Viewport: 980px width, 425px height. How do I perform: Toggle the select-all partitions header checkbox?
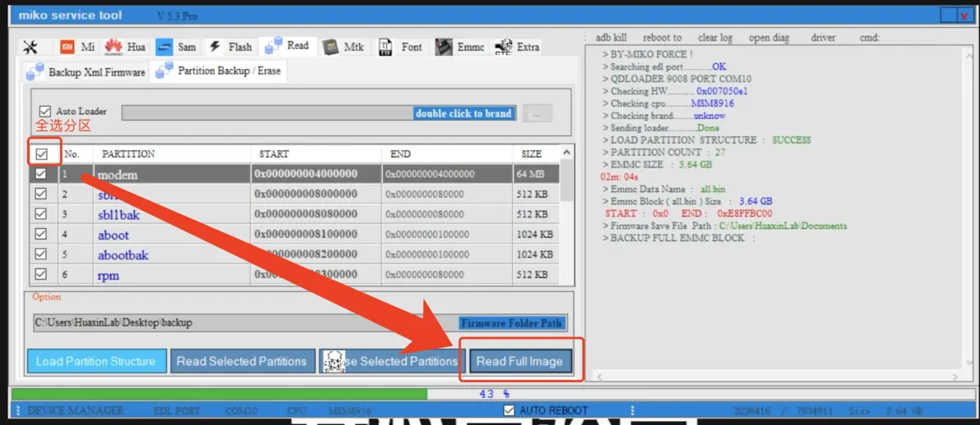click(x=42, y=153)
